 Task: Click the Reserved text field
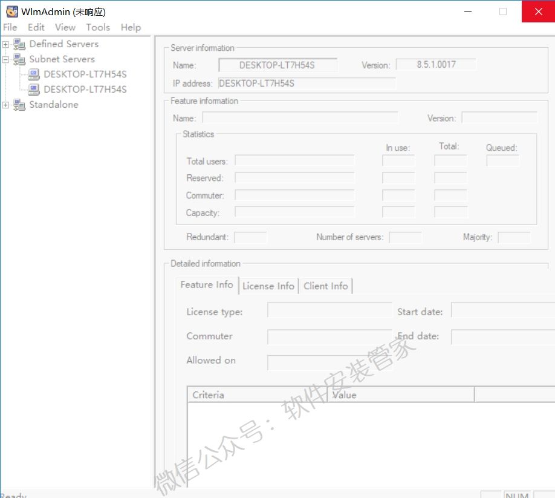294,177
